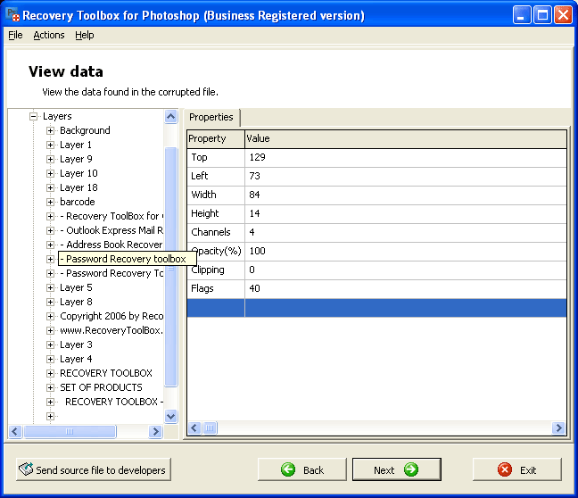This screenshot has height=498, width=578.
Task: Click the send-file icon on developers button
Action: (x=26, y=469)
